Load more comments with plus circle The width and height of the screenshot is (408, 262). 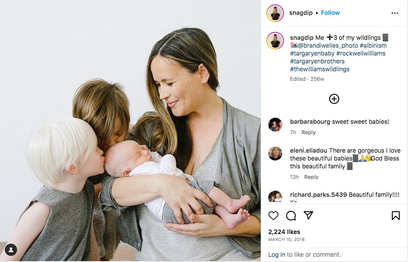click(334, 99)
